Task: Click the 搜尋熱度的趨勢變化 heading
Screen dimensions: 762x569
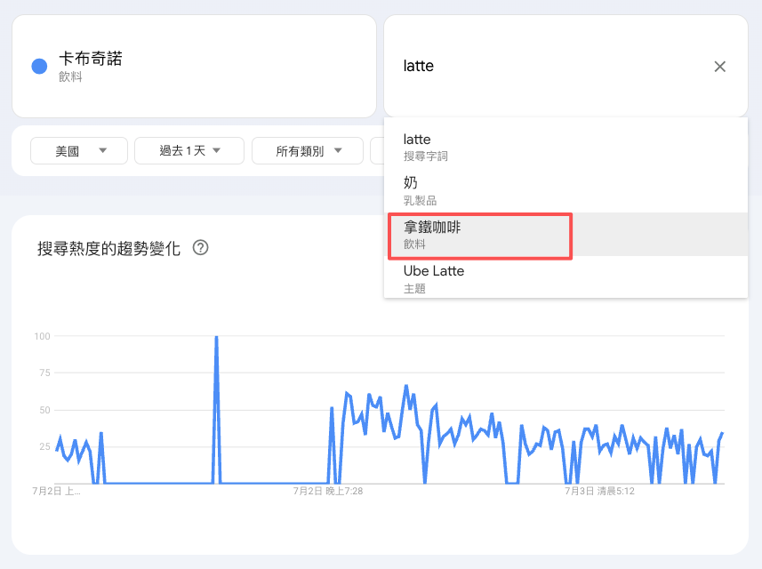Action: pos(108,248)
